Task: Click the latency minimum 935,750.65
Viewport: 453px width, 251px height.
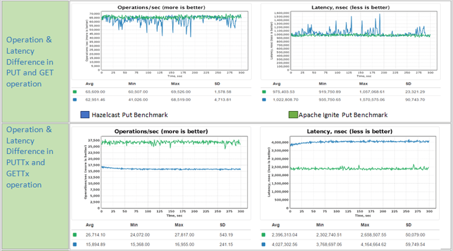Action: point(330,100)
